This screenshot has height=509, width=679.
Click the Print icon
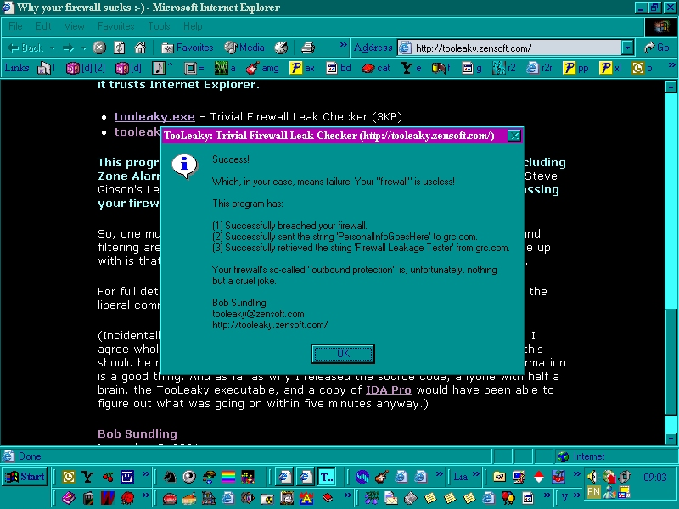[308, 48]
